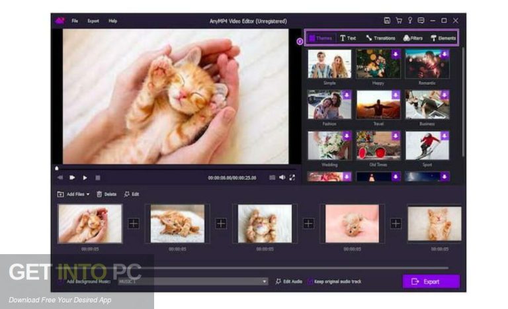508x309 pixels.
Task: Play the video preview
Action: pos(85,178)
